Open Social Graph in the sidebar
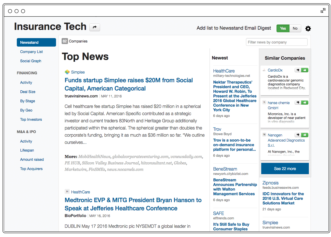This screenshot has width=331, height=237. (31, 61)
